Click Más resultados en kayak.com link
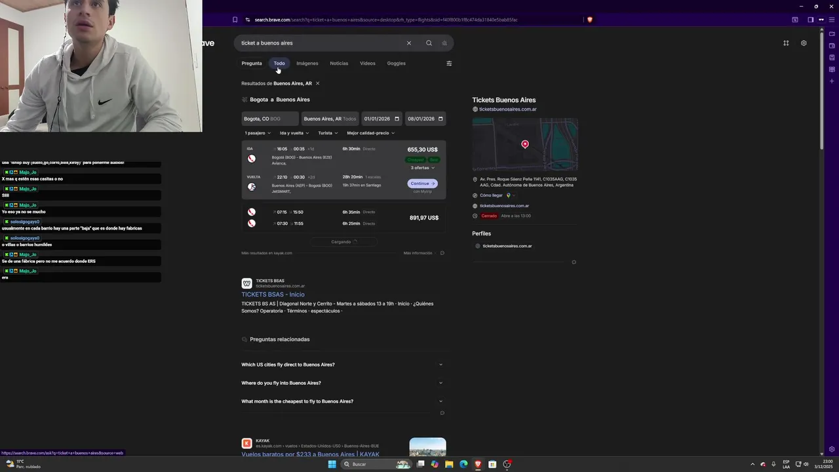Viewport: 839px width, 472px height. [267, 253]
